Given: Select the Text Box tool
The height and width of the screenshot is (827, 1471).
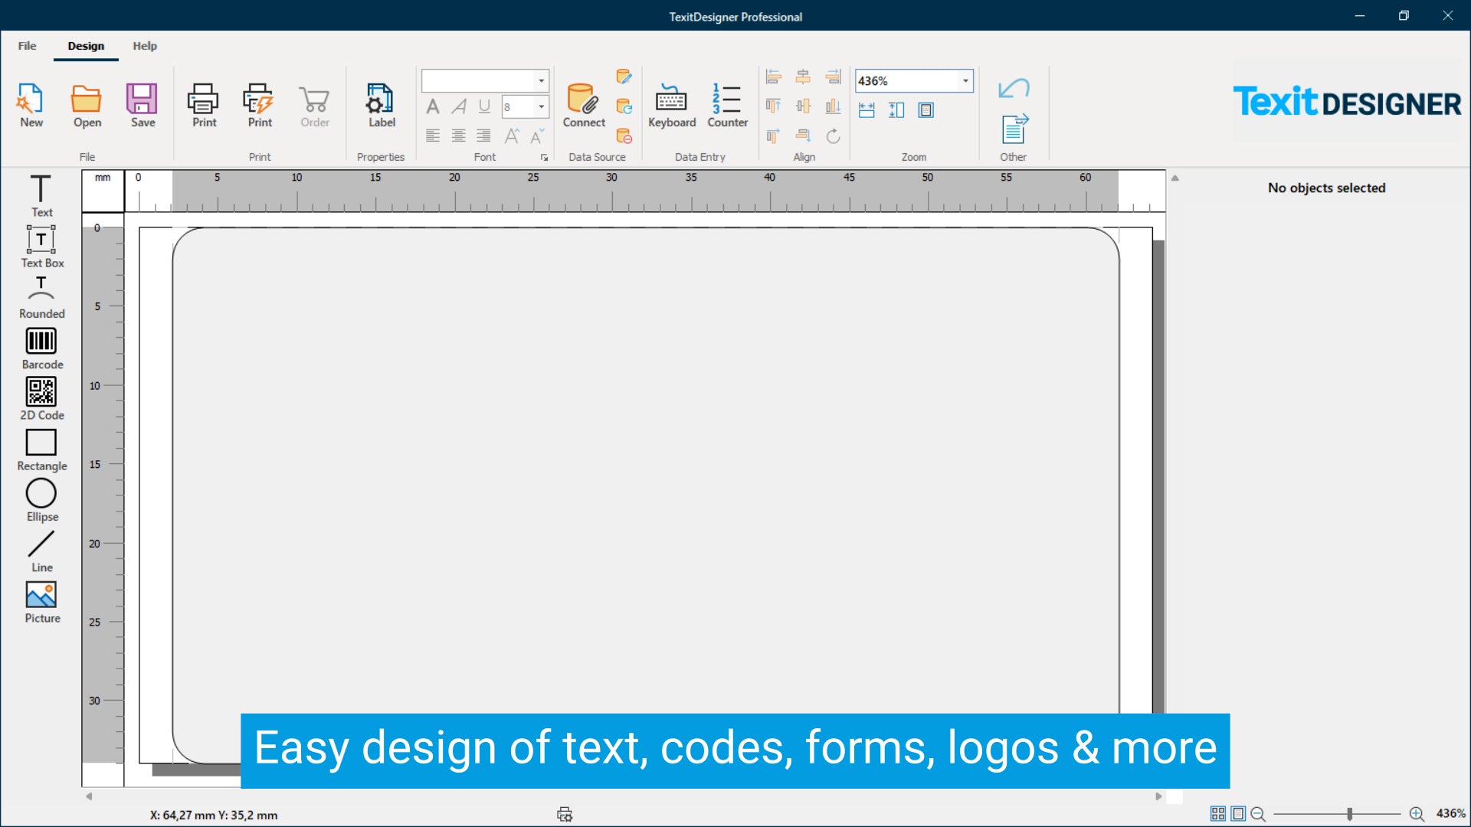Looking at the screenshot, I should click(42, 246).
